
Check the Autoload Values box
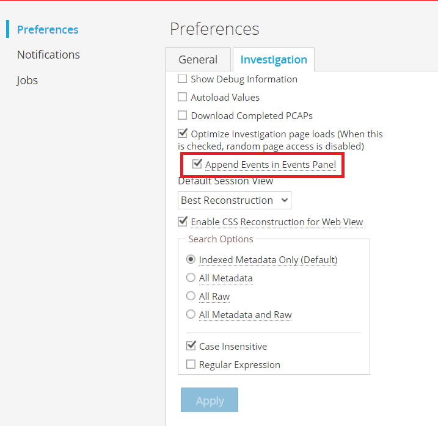point(182,97)
